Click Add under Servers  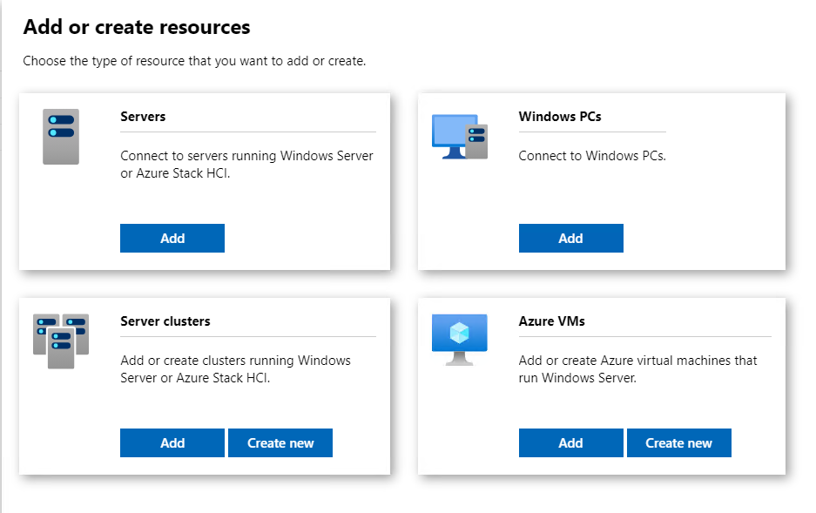(x=172, y=238)
